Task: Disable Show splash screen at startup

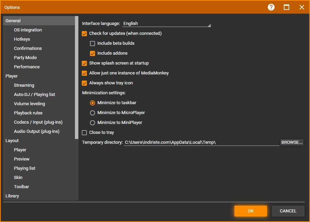Action: [x=84, y=63]
